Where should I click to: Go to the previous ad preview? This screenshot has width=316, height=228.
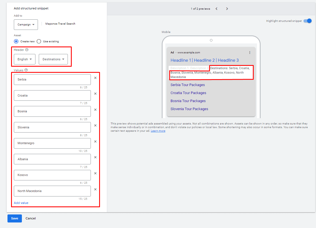pyautogui.click(x=217, y=9)
